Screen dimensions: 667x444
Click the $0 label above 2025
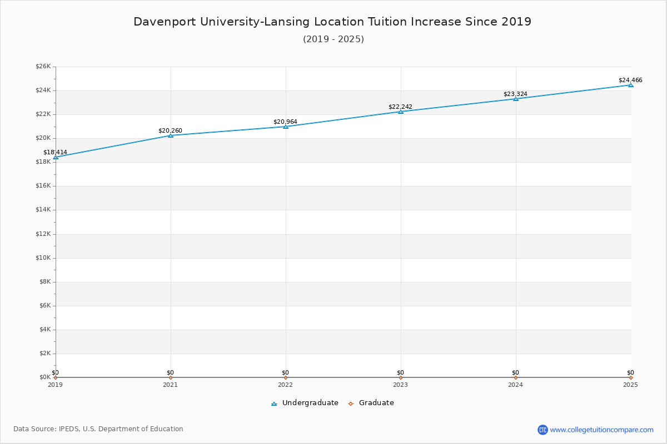(x=630, y=372)
